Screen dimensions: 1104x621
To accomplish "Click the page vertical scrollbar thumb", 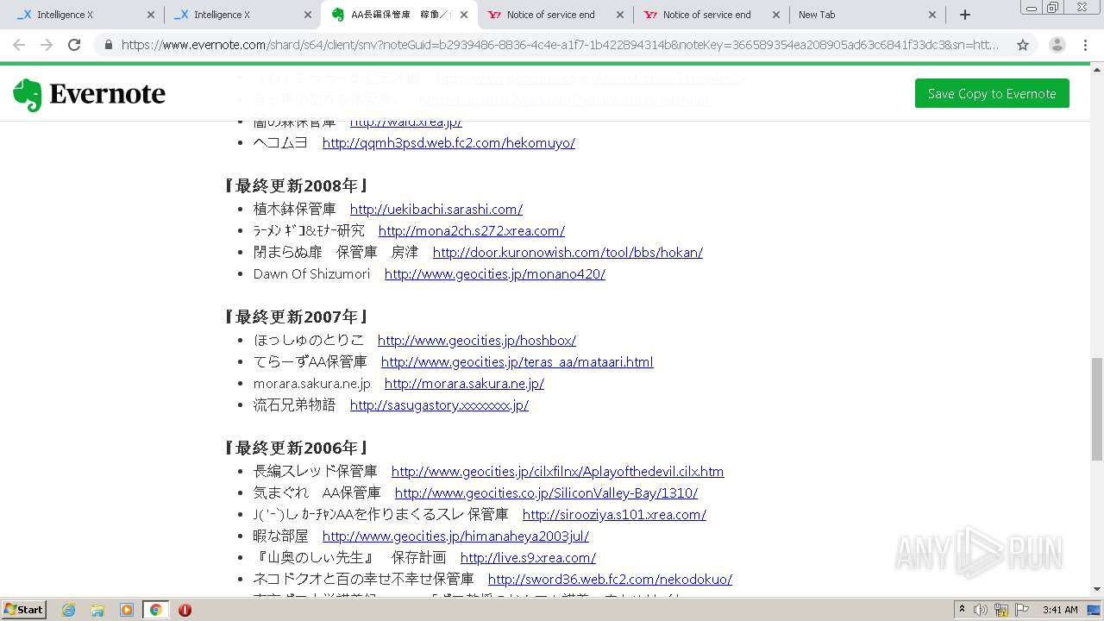I will coord(1097,408).
